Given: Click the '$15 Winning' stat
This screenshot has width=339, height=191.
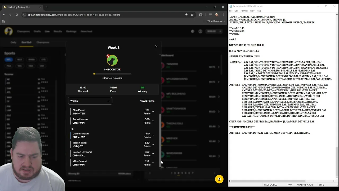Looking at the screenshot, I should click(x=142, y=89).
